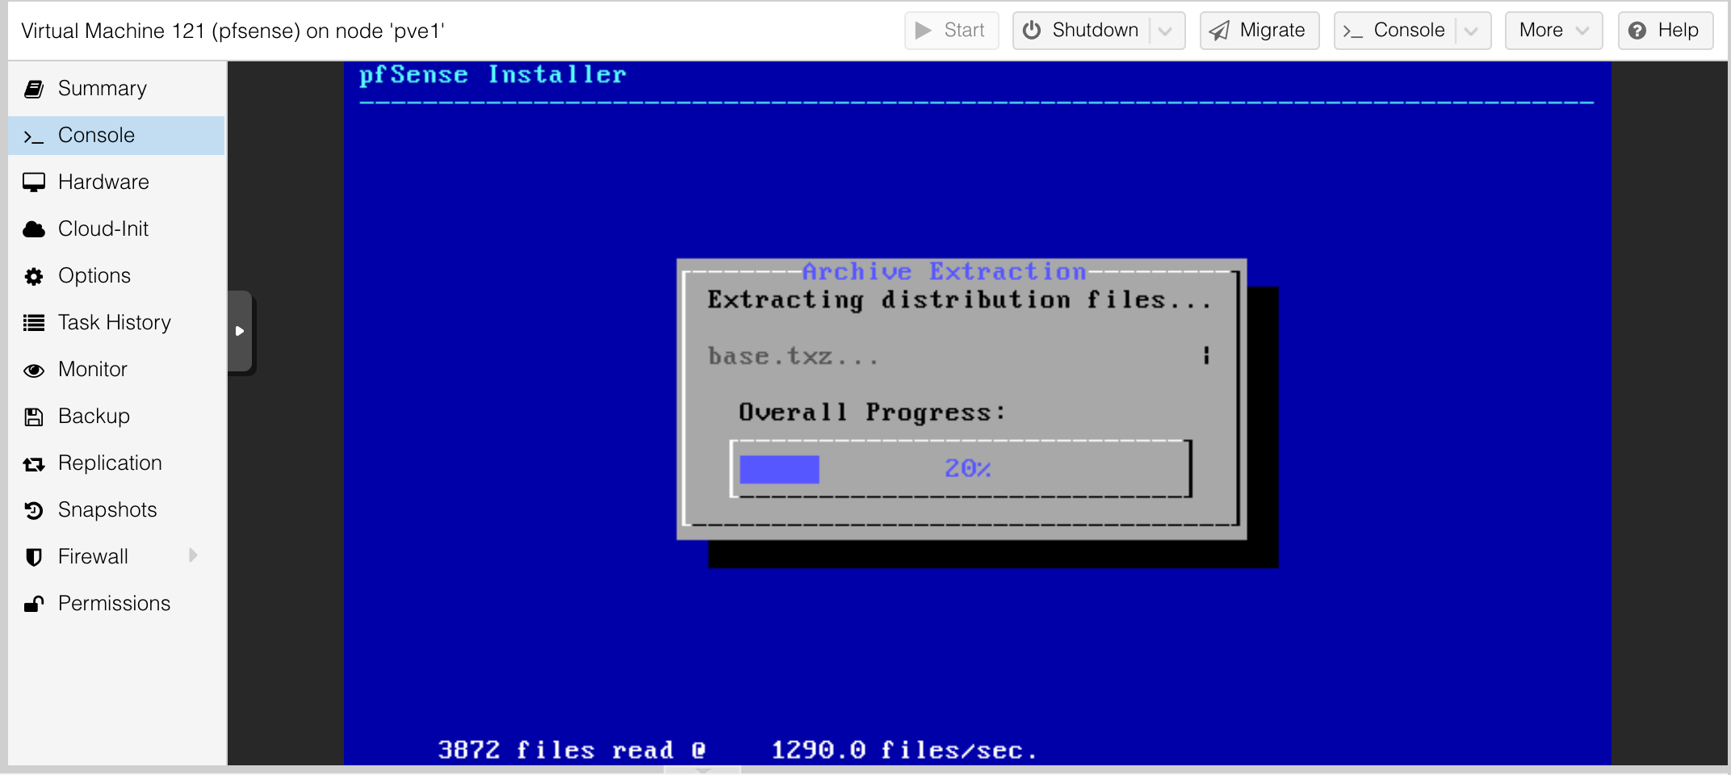The height and width of the screenshot is (775, 1731).
Task: Open Cloud-Init via its cloud icon
Action: tap(34, 229)
